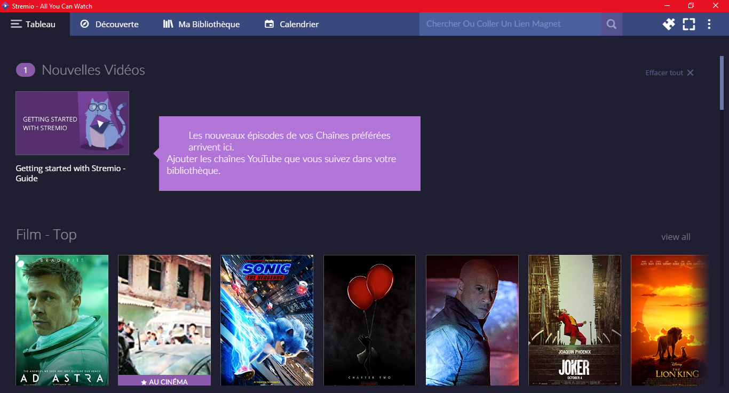Click the Ma Bibliothèque books icon
This screenshot has height=393, width=729.
[x=168, y=24]
